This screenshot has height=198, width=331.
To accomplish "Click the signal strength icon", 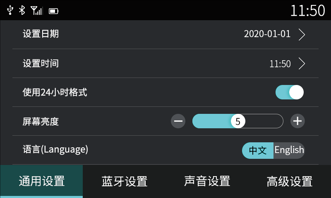I will pos(36,10).
